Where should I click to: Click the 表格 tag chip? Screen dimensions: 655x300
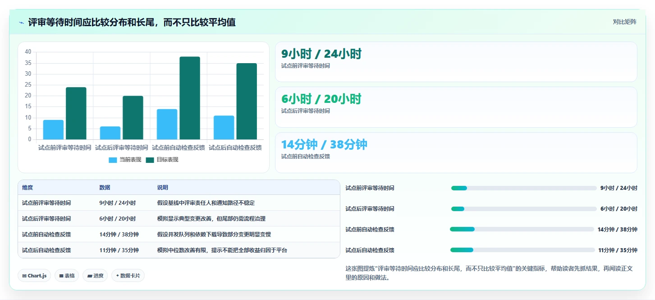coord(67,276)
